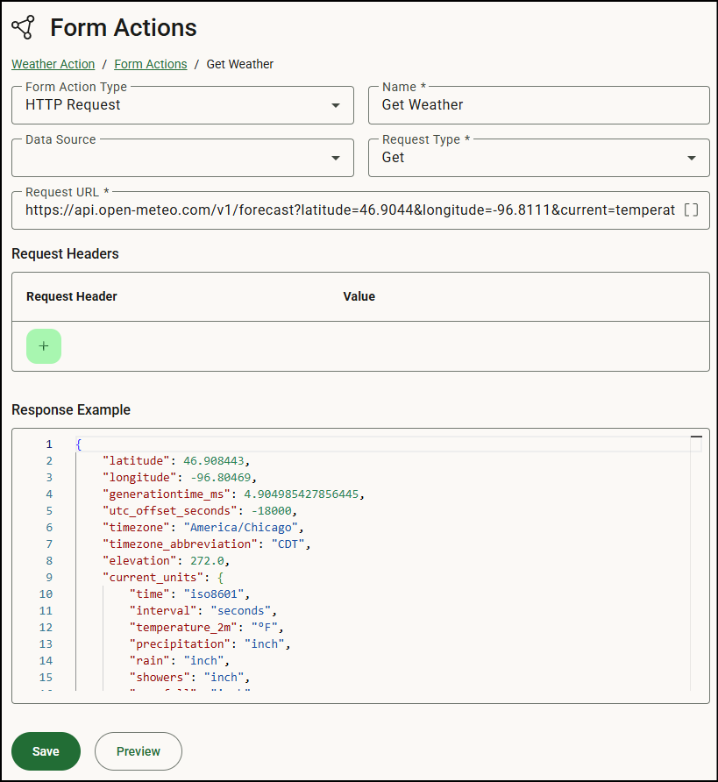Click the 'Request Headers' section heading

66,254
